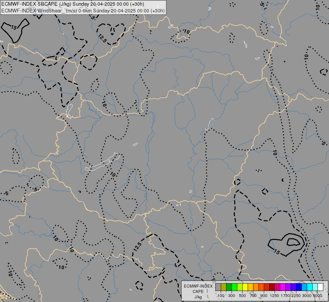Viewport: 329px width, 302px height.
Task: Select the pure blue legend swatch
Action: point(299,287)
